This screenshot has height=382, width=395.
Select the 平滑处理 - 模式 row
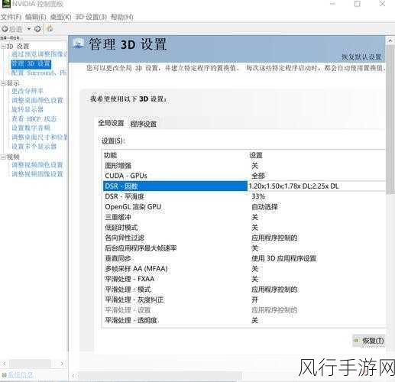(x=244, y=290)
